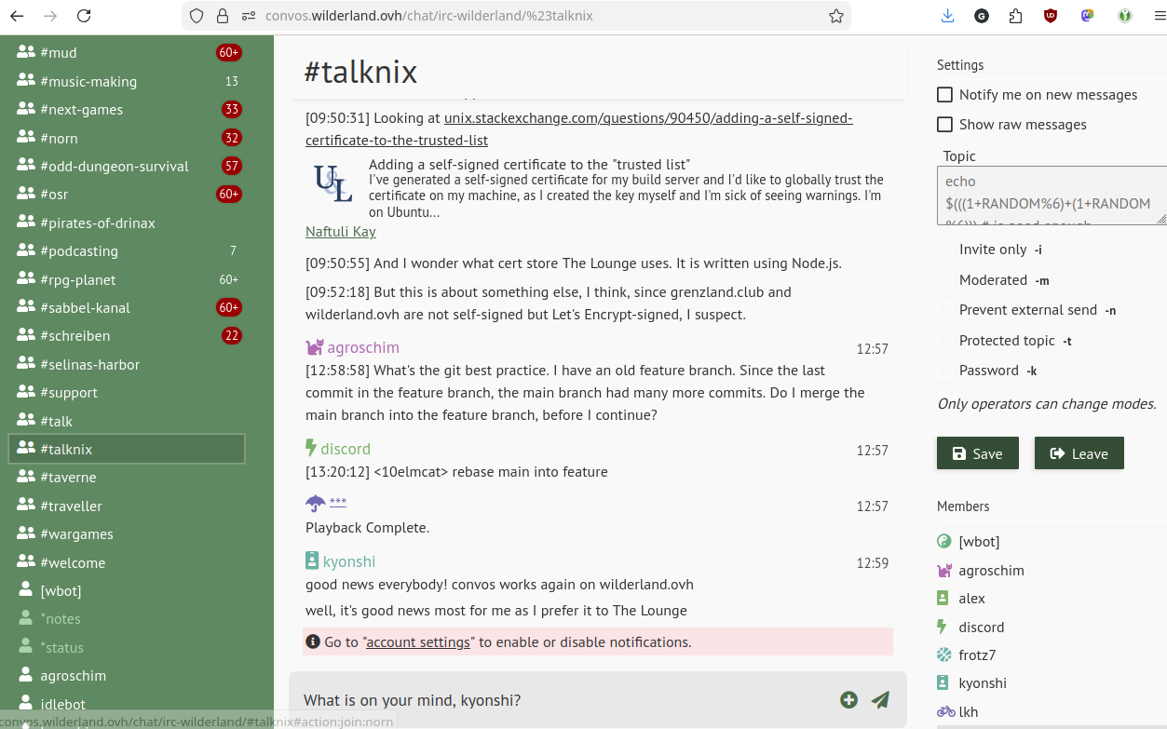This screenshot has height=729, width=1167.
Task: Click agroschim's cat avatar in the chat
Action: pyautogui.click(x=315, y=347)
